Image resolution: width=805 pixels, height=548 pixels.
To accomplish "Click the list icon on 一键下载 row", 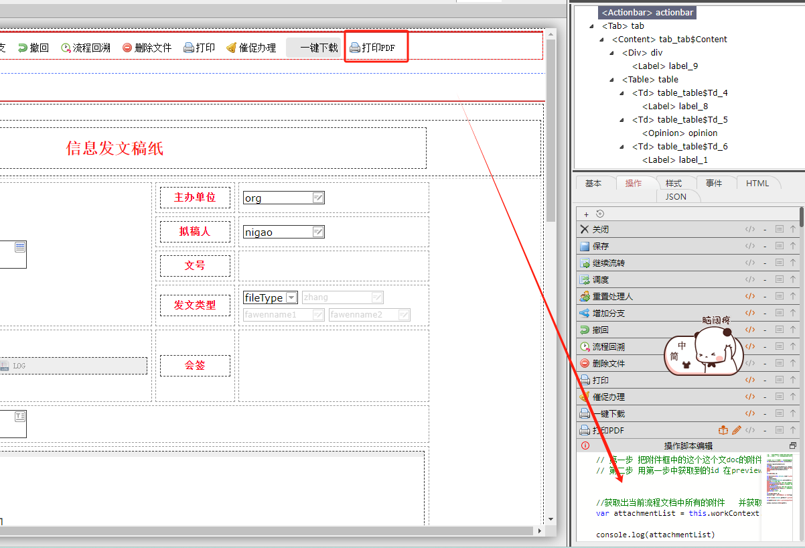I will coord(780,413).
